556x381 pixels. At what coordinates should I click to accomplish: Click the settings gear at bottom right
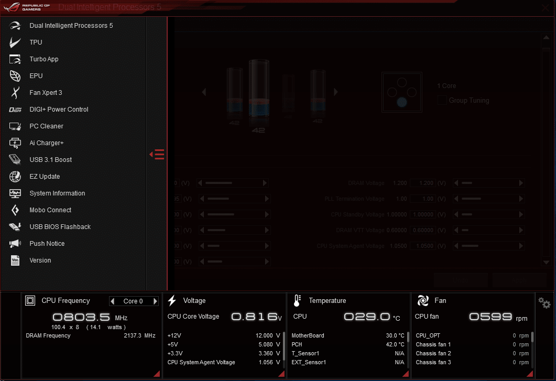pyautogui.click(x=543, y=303)
